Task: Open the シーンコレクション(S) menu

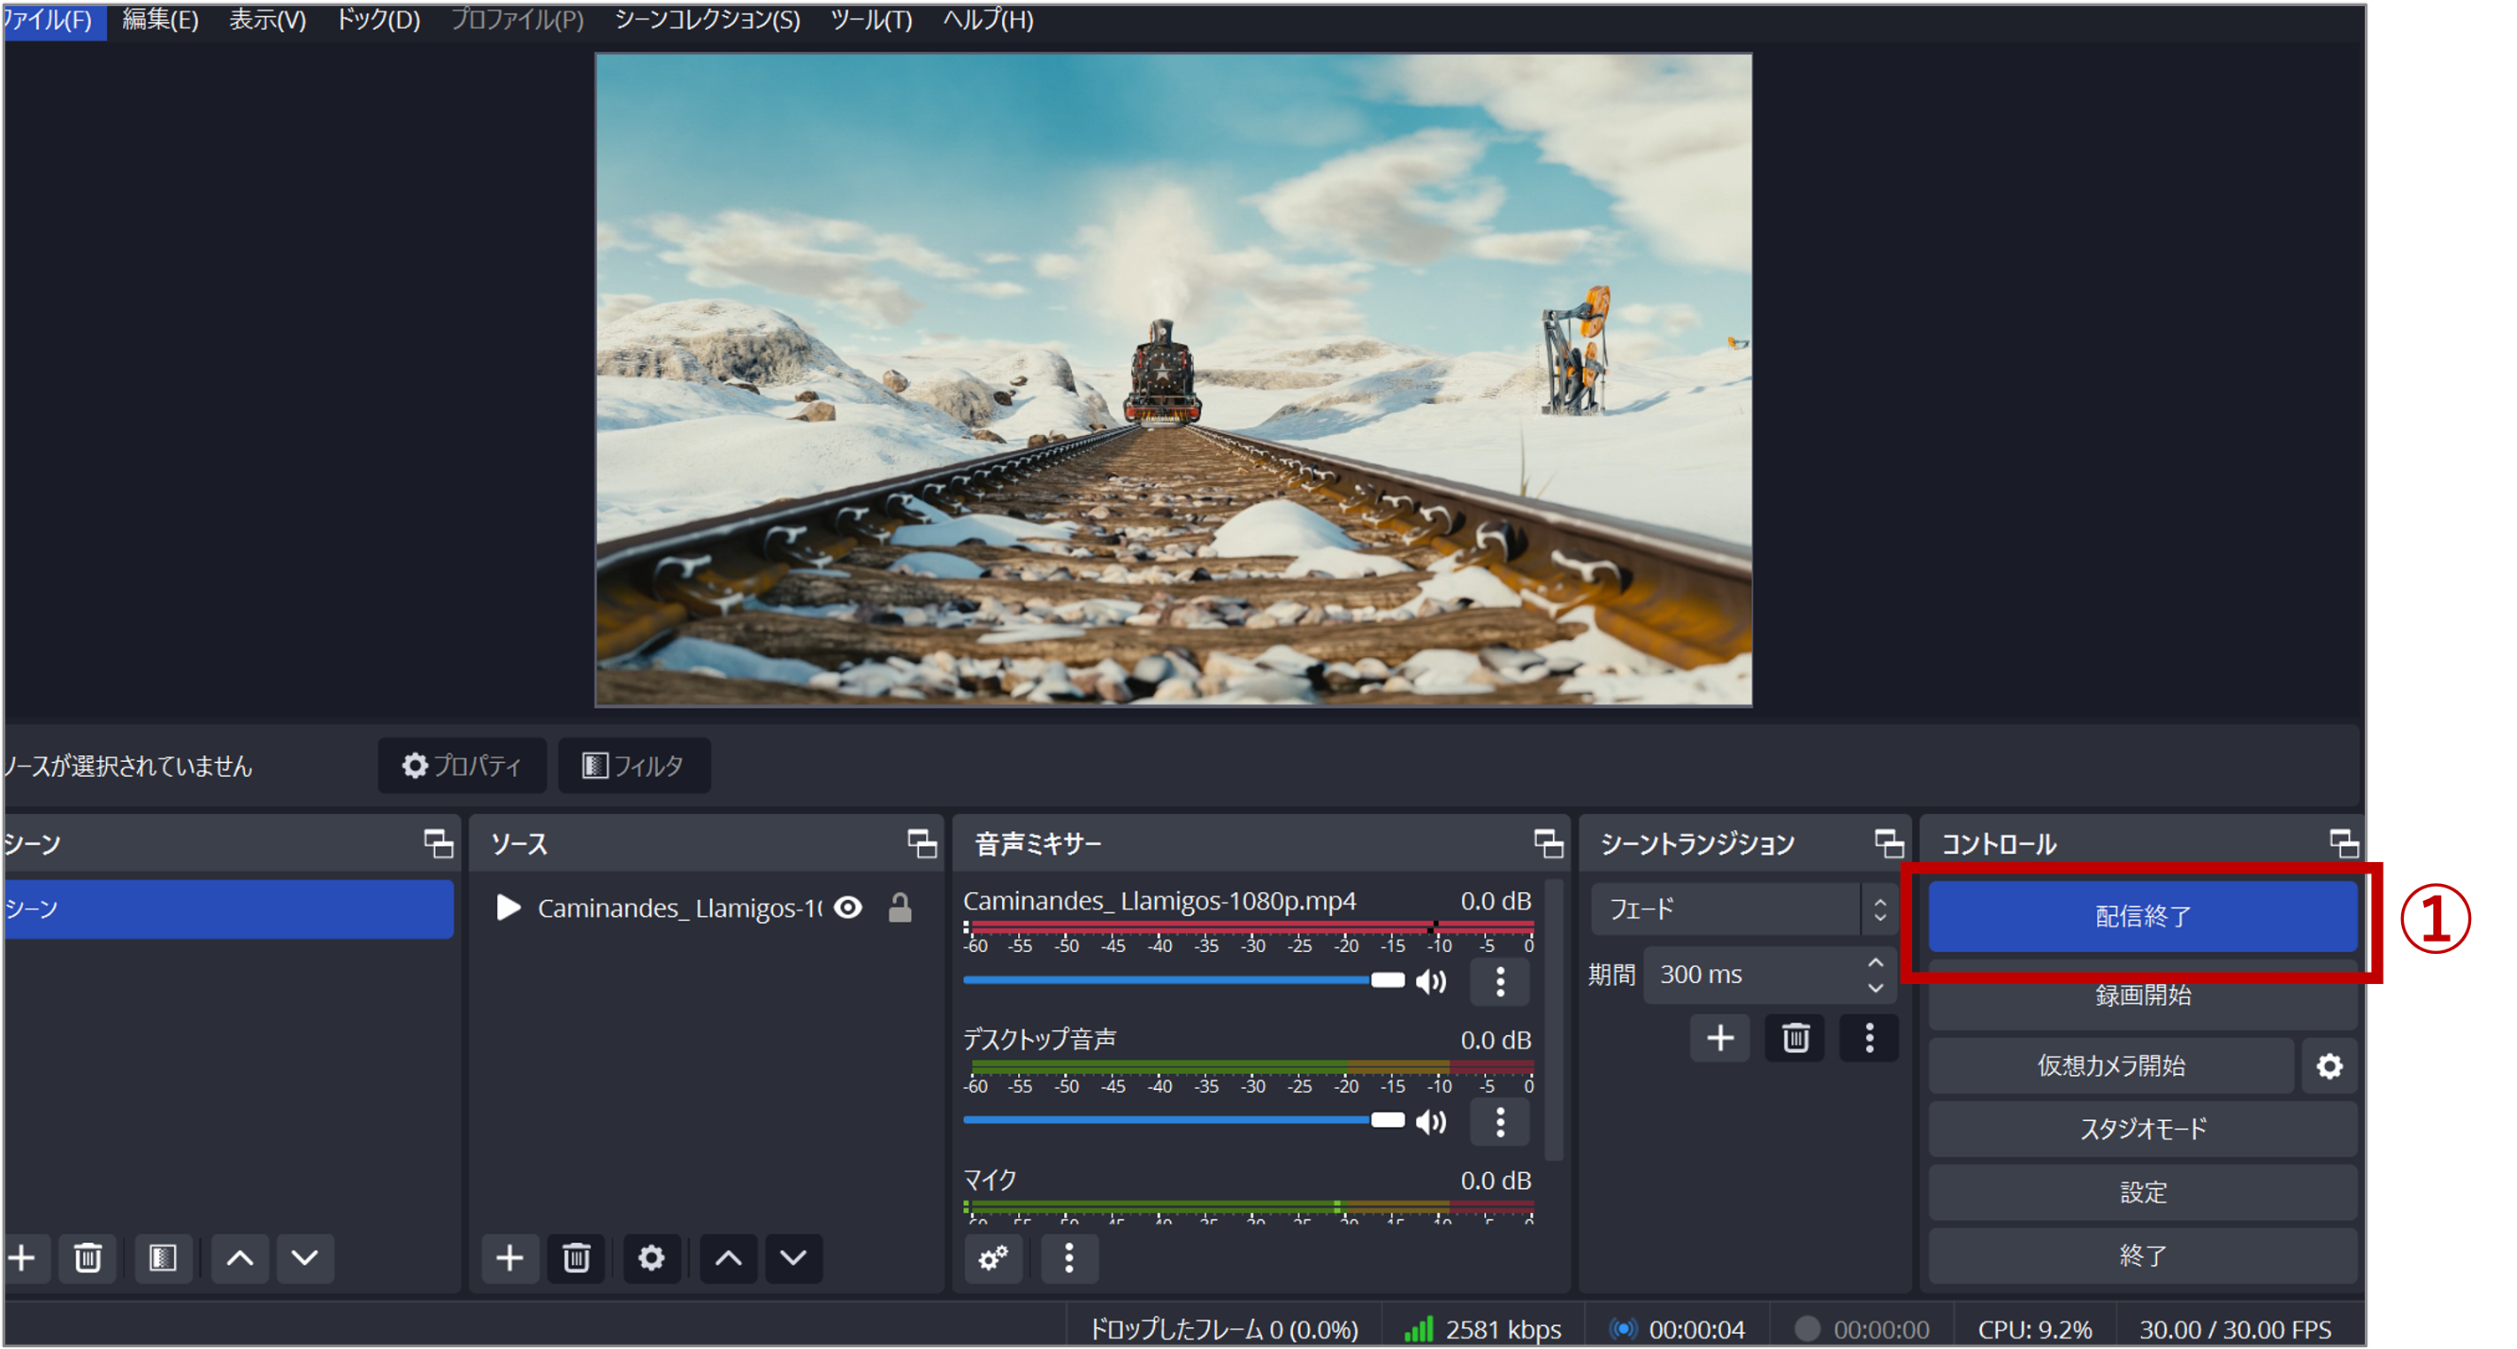Action: tap(708, 19)
